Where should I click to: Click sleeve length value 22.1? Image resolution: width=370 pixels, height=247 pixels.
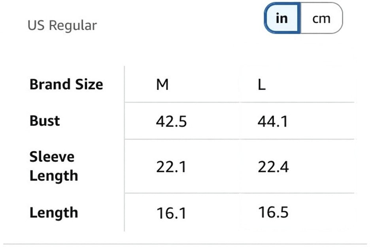(171, 167)
